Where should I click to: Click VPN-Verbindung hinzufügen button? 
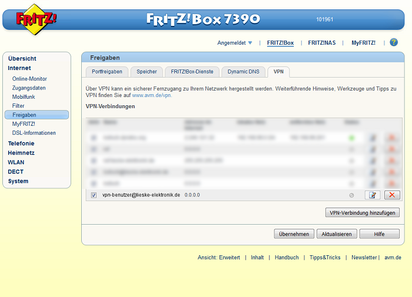362,212
